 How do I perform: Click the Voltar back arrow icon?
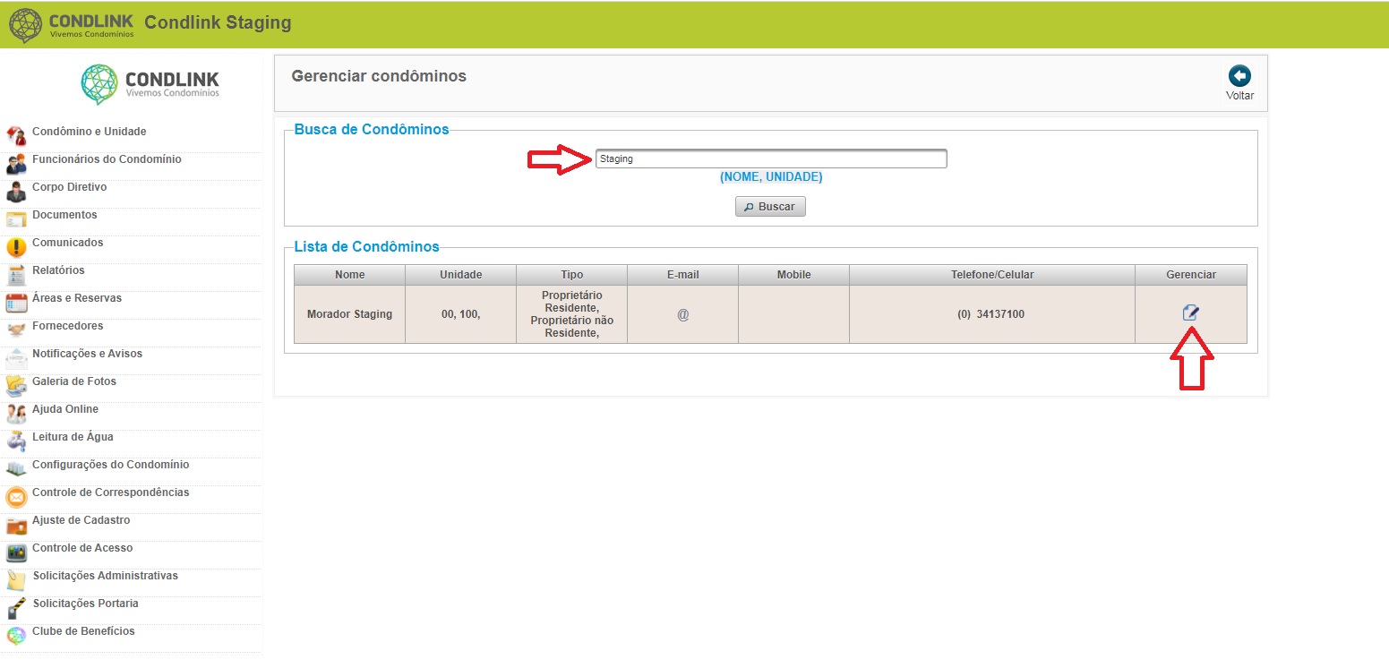1239,76
